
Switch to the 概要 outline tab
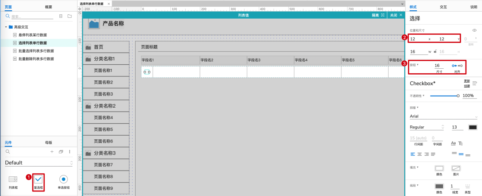point(49,7)
